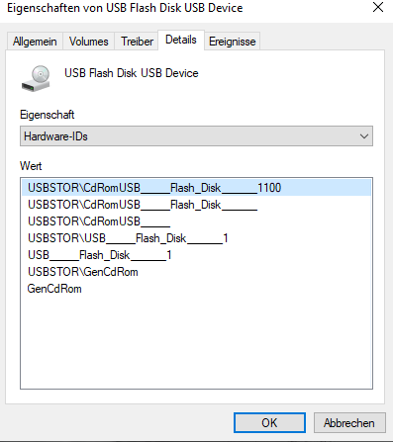
Task: Select the Details tab
Action: [x=181, y=40]
